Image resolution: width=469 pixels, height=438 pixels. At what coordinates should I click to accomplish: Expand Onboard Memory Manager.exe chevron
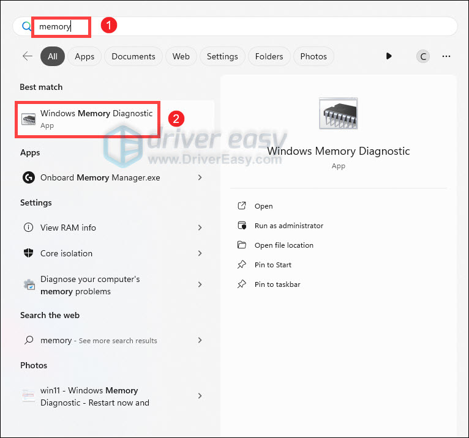[x=200, y=177]
